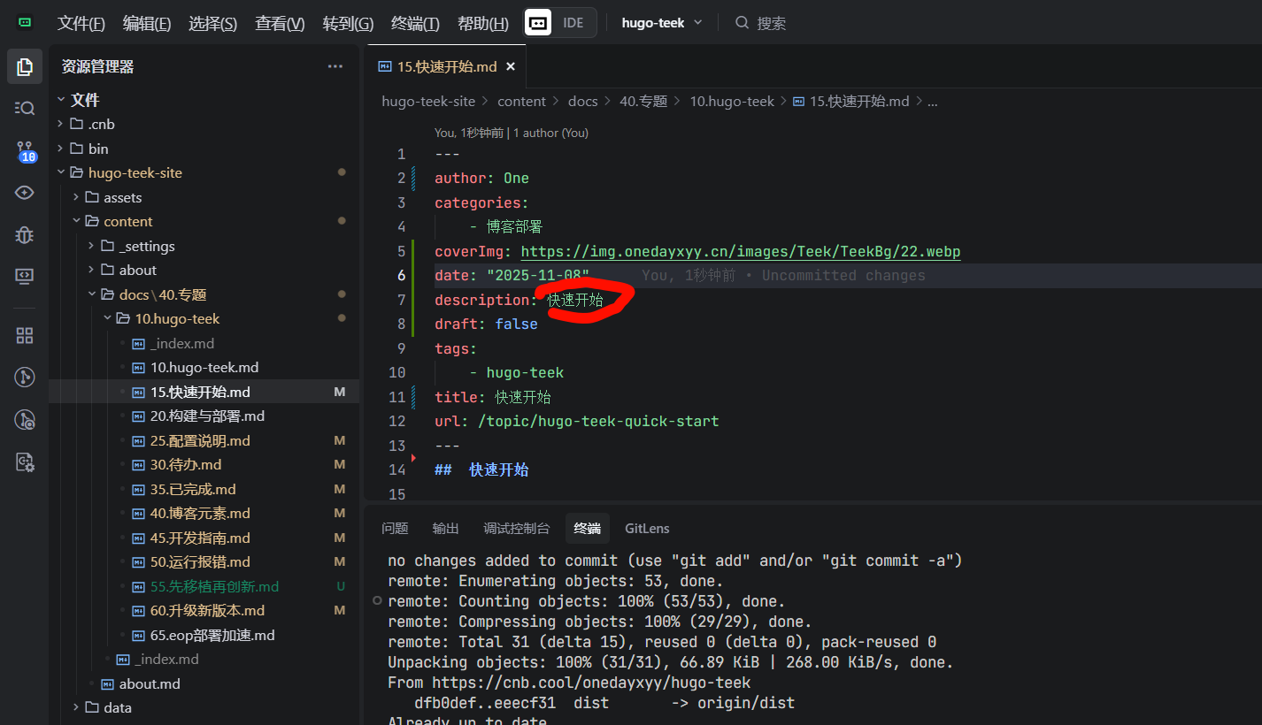Expand the assets folder

coord(122,197)
